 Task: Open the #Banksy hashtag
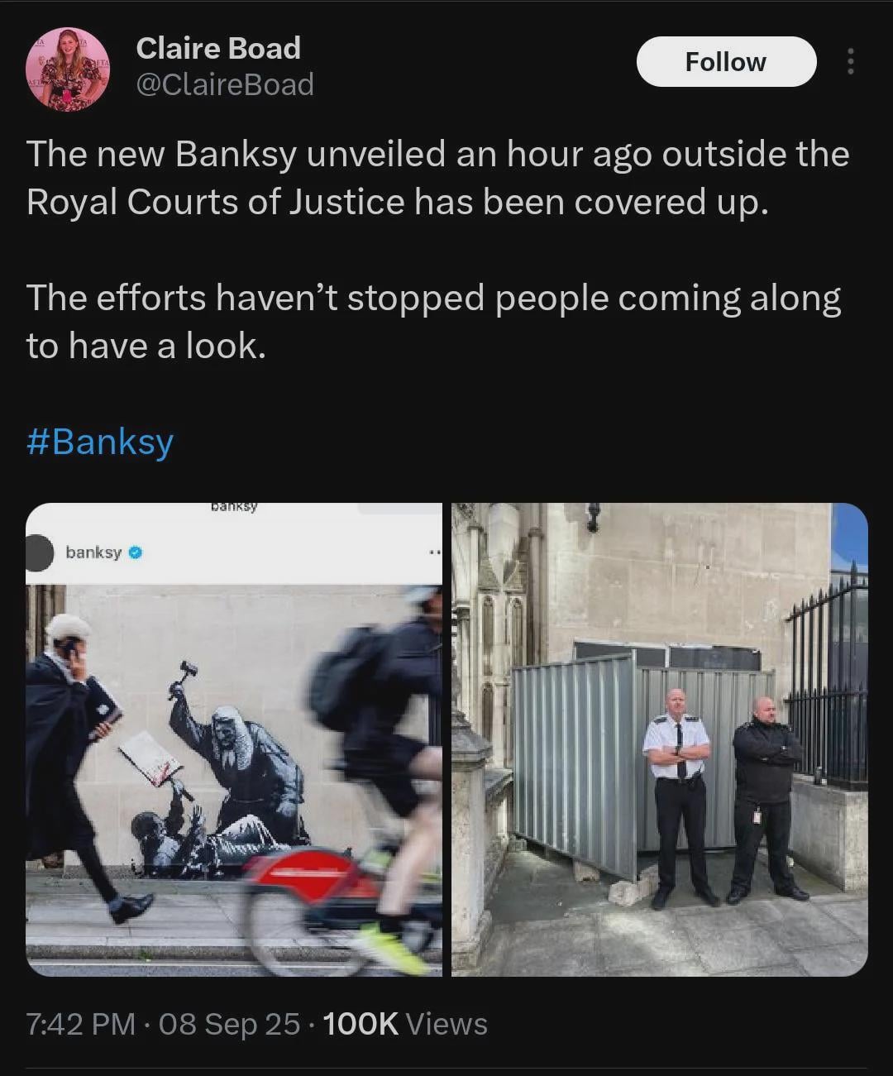coord(100,441)
